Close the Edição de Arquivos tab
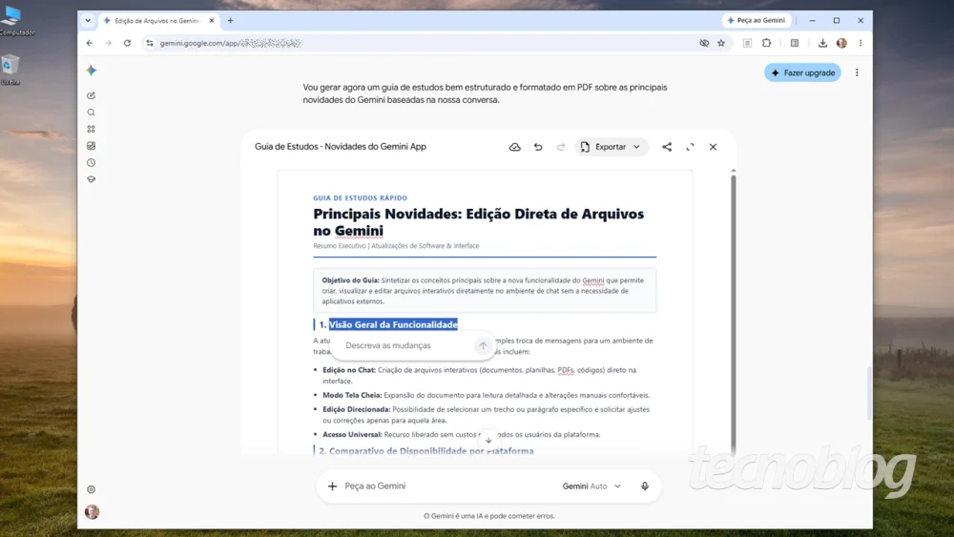This screenshot has width=954, height=537. [212, 21]
